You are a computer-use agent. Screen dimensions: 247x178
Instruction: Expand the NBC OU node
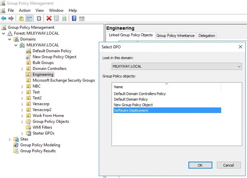pyautogui.click(x=22, y=86)
